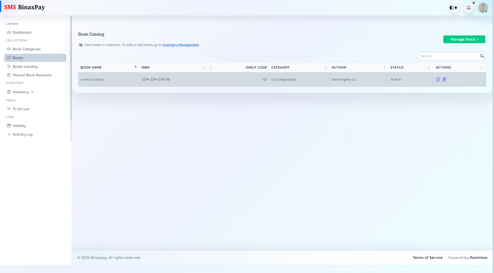Select the Book Categories sidebar icon
Viewport: 494px width, 273px height.
click(9, 49)
